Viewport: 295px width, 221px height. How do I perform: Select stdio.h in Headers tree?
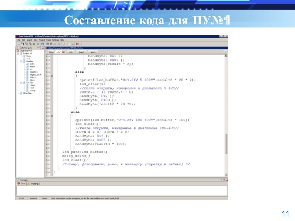click(x=32, y=80)
